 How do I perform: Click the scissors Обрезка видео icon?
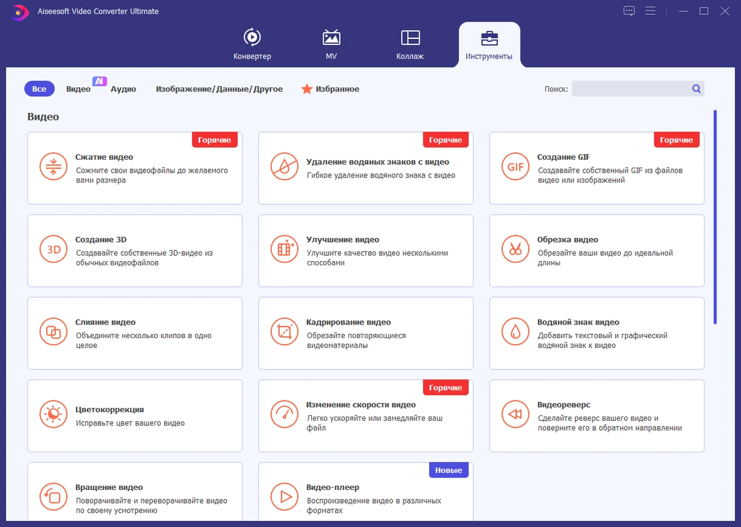coord(515,249)
